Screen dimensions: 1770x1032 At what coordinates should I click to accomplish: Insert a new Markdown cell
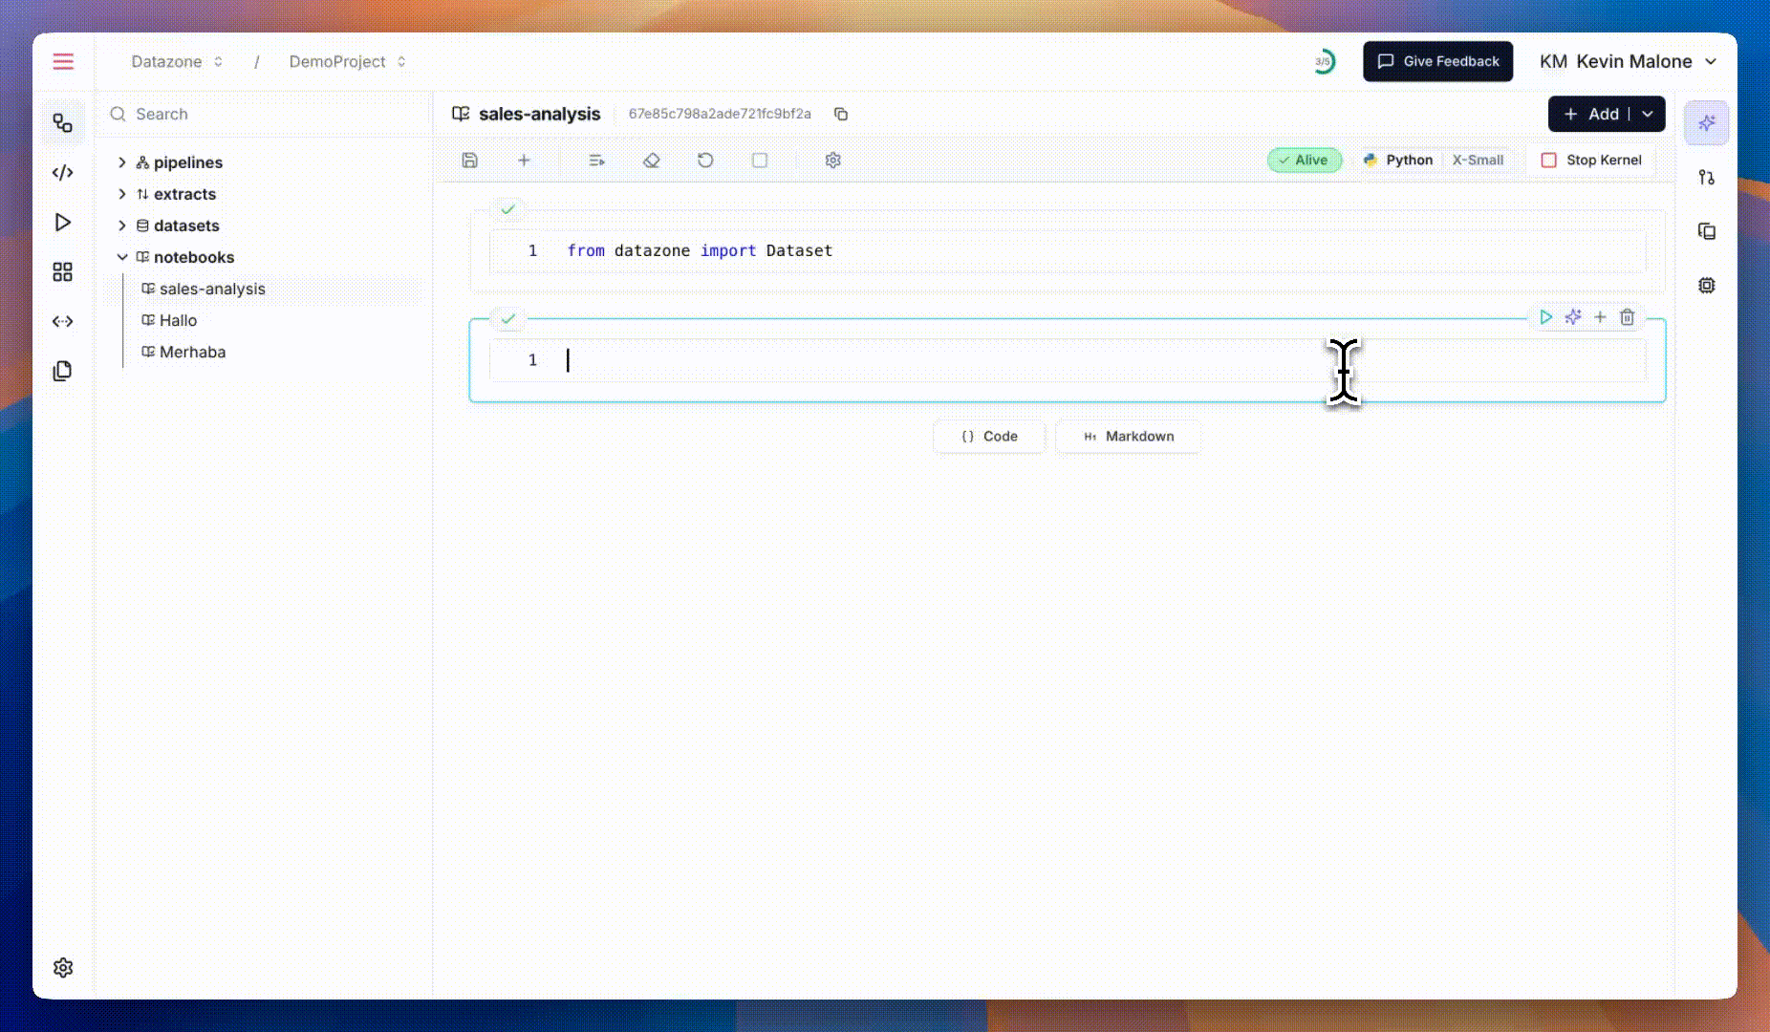(x=1129, y=436)
